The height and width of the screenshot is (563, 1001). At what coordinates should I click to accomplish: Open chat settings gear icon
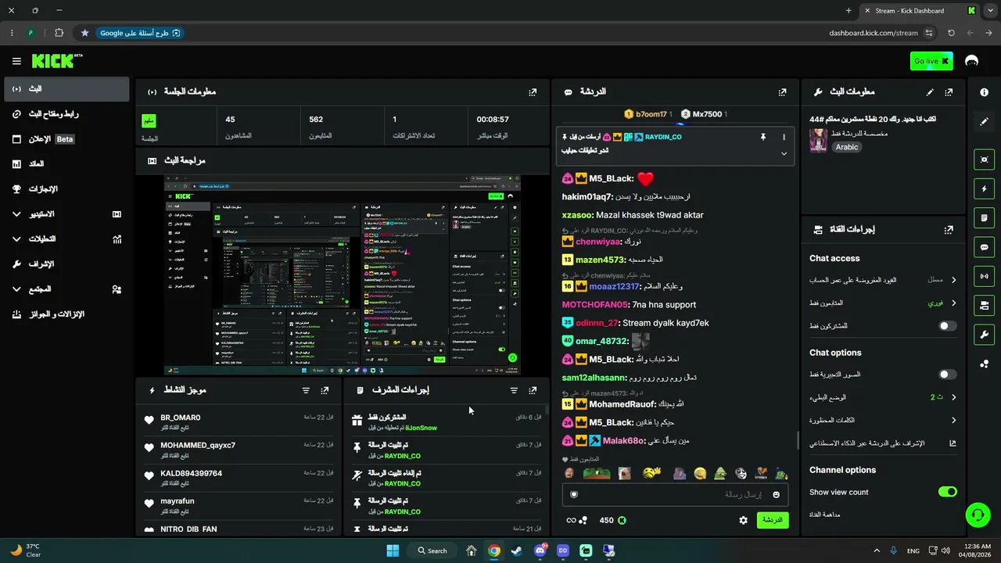(743, 520)
